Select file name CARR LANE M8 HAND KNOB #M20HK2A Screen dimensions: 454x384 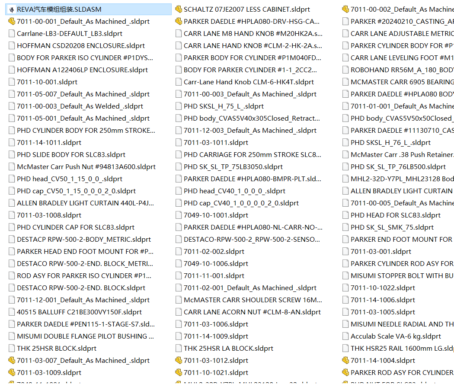coord(253,34)
